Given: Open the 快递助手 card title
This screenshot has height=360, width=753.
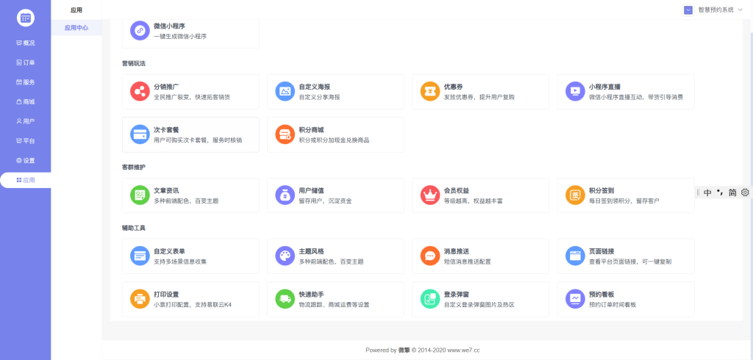Looking at the screenshot, I should point(311,295).
